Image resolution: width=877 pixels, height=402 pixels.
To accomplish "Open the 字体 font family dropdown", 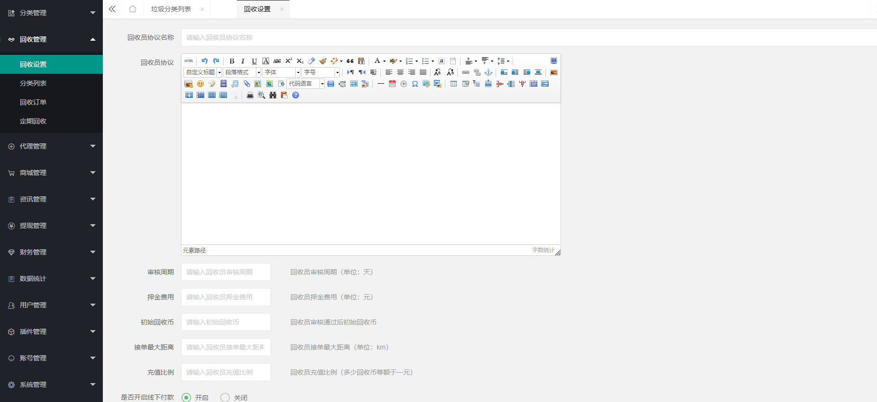I will [x=281, y=72].
